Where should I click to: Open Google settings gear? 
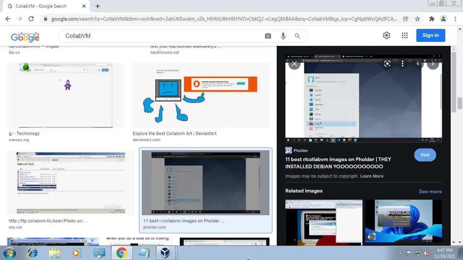(387, 35)
